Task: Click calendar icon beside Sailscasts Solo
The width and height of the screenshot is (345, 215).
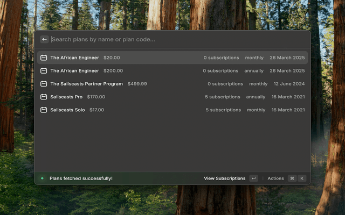Action: coord(44,110)
